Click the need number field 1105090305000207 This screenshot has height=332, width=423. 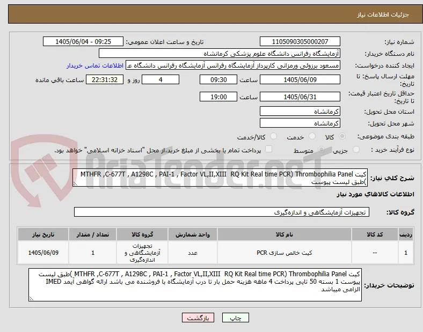(300, 41)
